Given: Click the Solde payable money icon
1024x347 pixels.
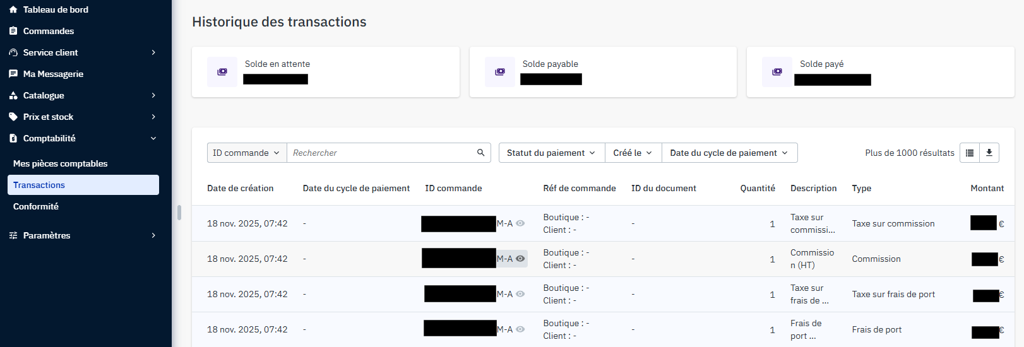Looking at the screenshot, I should pyautogui.click(x=500, y=72).
